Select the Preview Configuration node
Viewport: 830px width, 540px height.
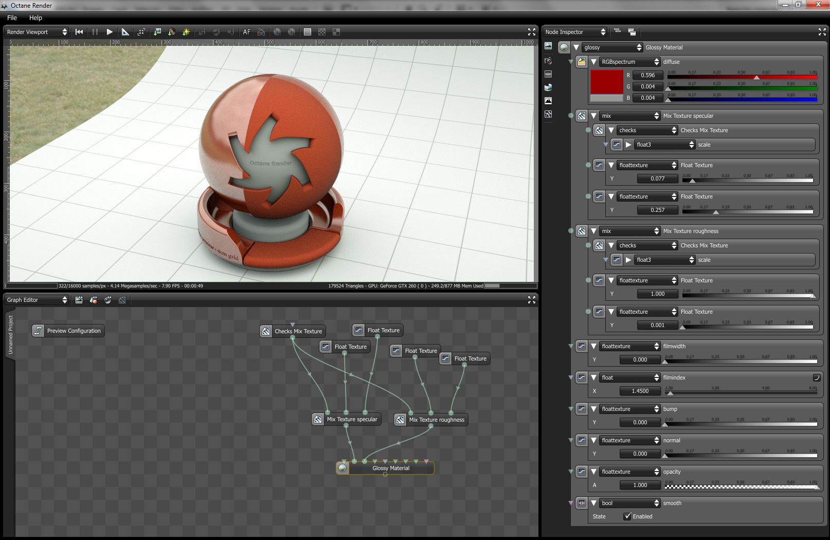pyautogui.click(x=68, y=331)
